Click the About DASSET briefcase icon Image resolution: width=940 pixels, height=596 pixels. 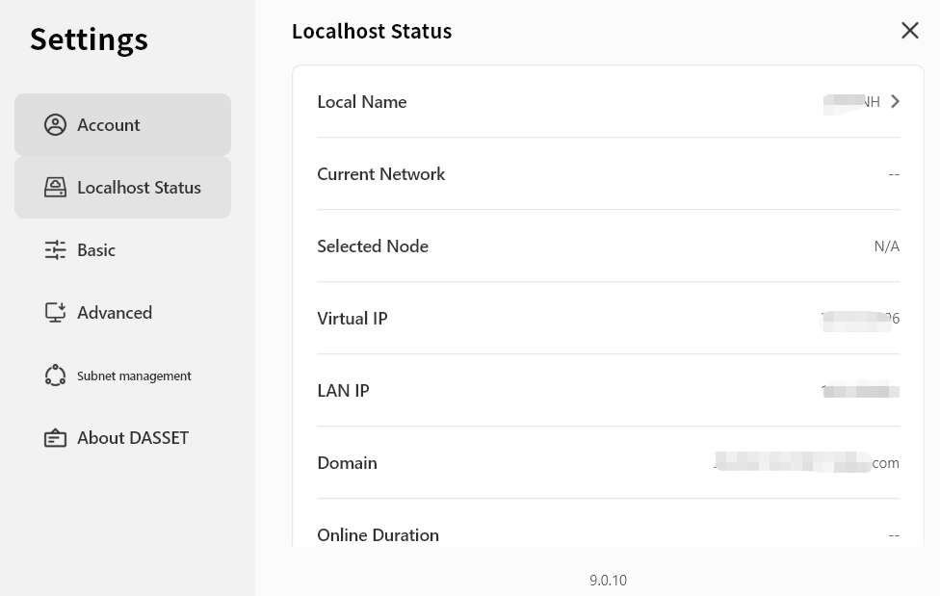coord(56,438)
